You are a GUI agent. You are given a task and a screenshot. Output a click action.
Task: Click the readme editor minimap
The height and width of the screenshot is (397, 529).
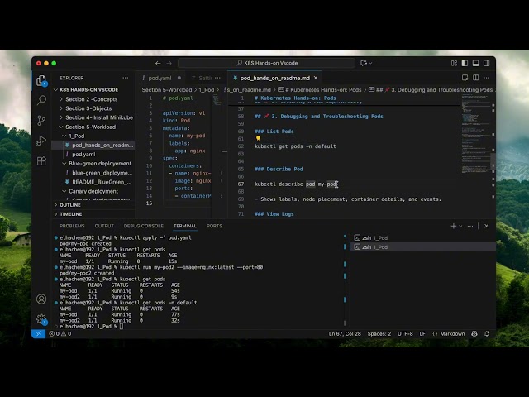(x=476, y=135)
